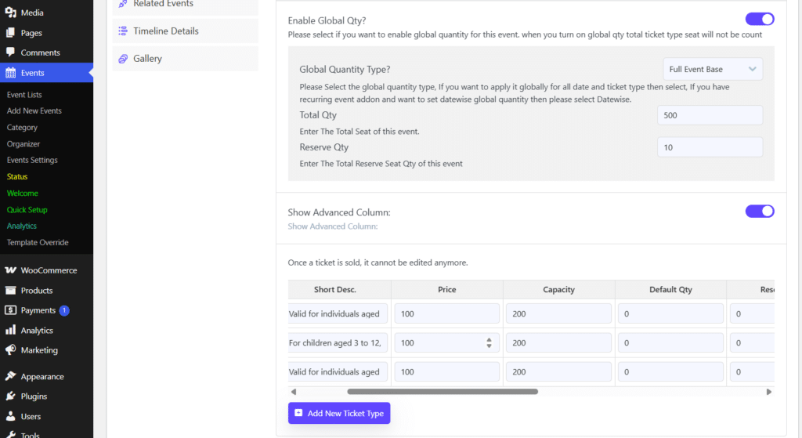
Task: Click the Total Qty input field
Action: [x=709, y=115]
